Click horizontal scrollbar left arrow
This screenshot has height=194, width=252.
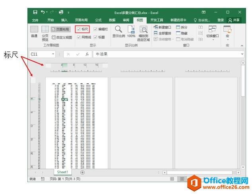pos(165,173)
